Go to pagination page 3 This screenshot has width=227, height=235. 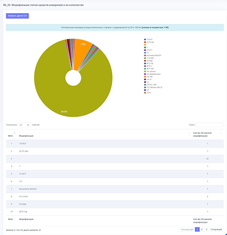click(206, 229)
